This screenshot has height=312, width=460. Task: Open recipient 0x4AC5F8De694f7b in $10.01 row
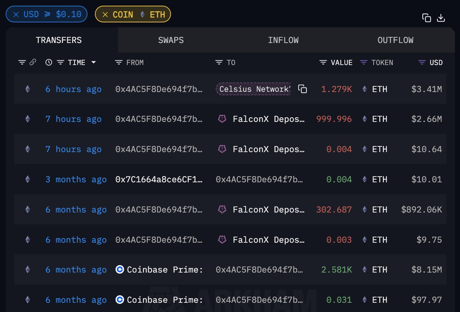tap(260, 179)
